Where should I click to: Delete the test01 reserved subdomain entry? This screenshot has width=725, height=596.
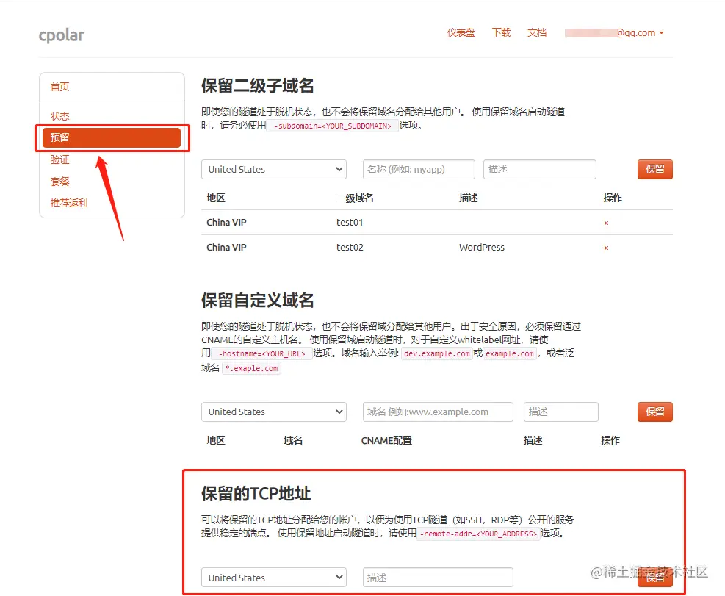[x=605, y=222]
